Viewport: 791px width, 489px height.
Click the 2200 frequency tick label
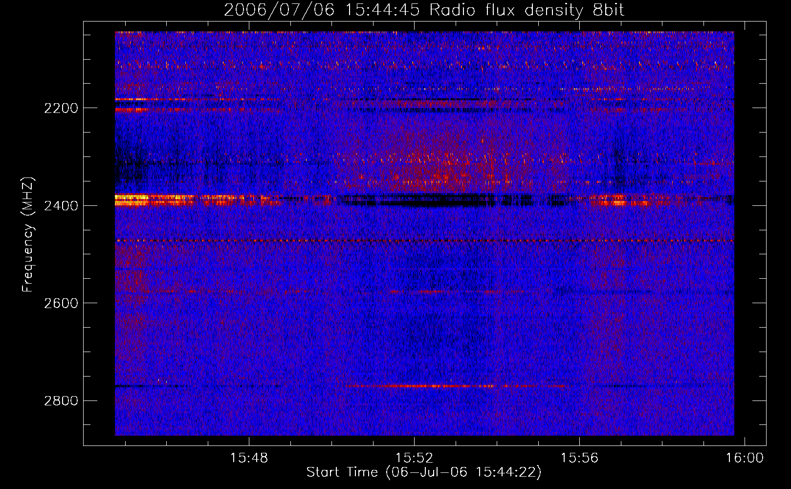(61, 108)
